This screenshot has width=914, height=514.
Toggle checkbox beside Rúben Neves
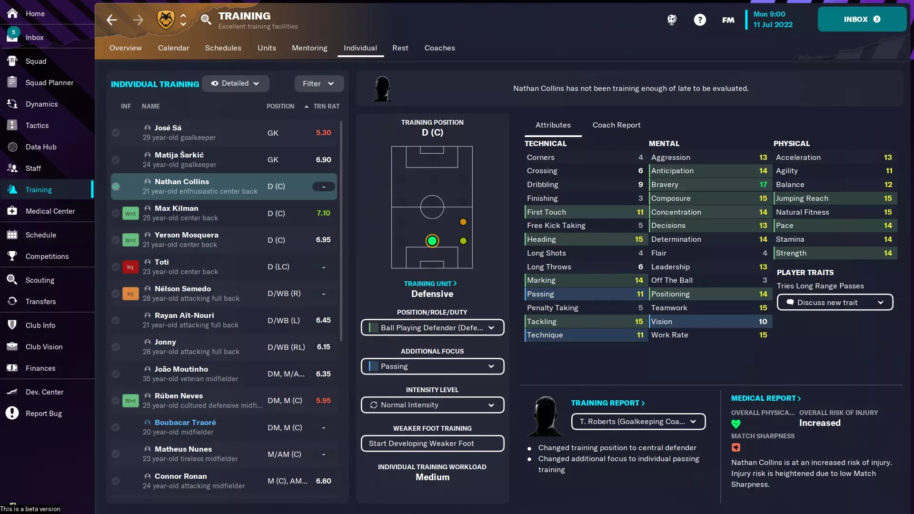[116, 401]
